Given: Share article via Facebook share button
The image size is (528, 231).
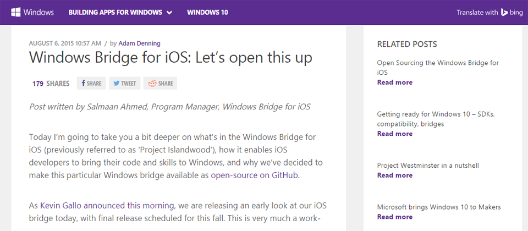Looking at the screenshot, I should pos(91,84).
